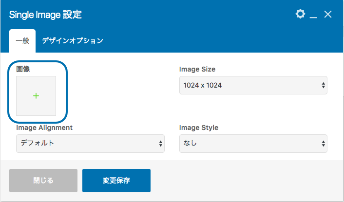Switch to the 一般 tab

pos(22,41)
